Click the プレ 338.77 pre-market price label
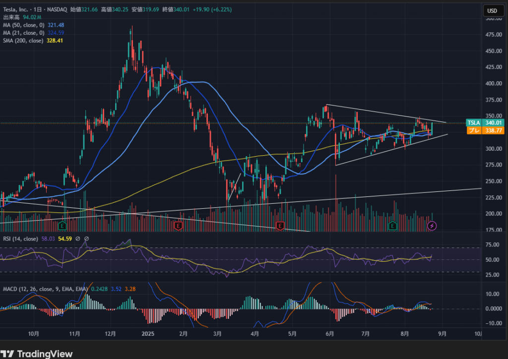508x359 pixels. (x=485, y=130)
